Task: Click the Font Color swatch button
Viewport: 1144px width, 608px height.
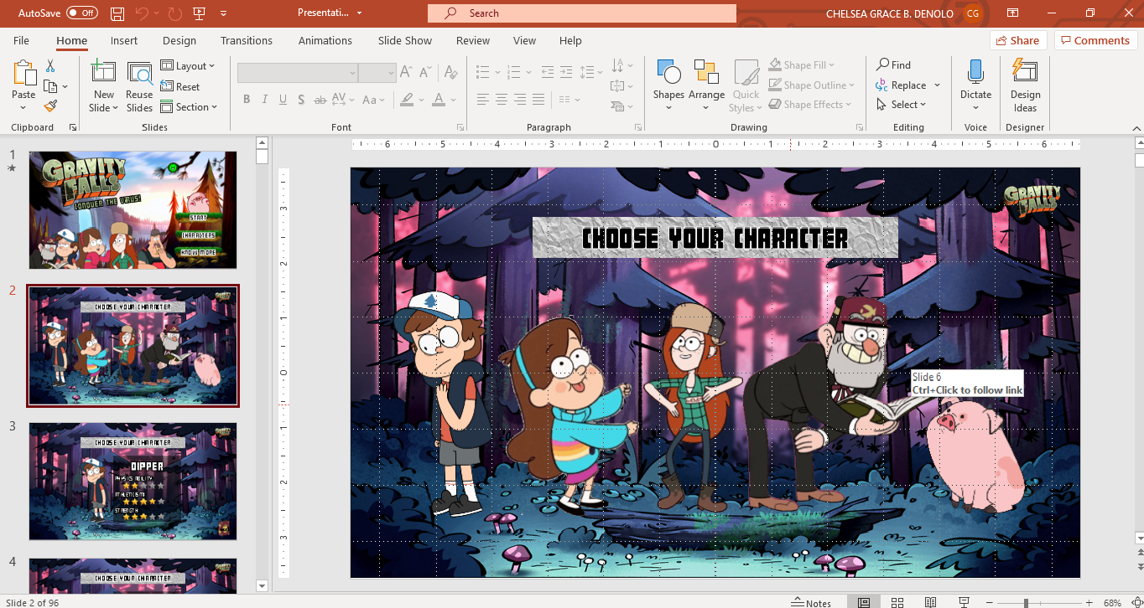Action: pos(439,100)
